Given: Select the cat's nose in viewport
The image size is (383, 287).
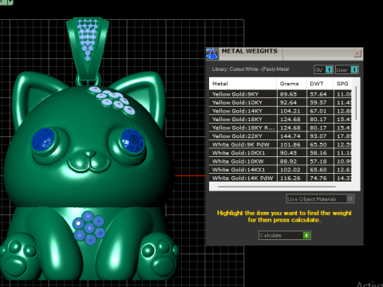Looking at the screenshot, I should pos(89,154).
